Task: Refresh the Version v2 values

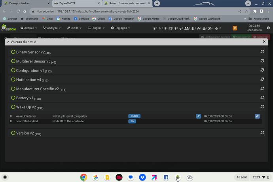Action: pyautogui.click(x=262, y=133)
